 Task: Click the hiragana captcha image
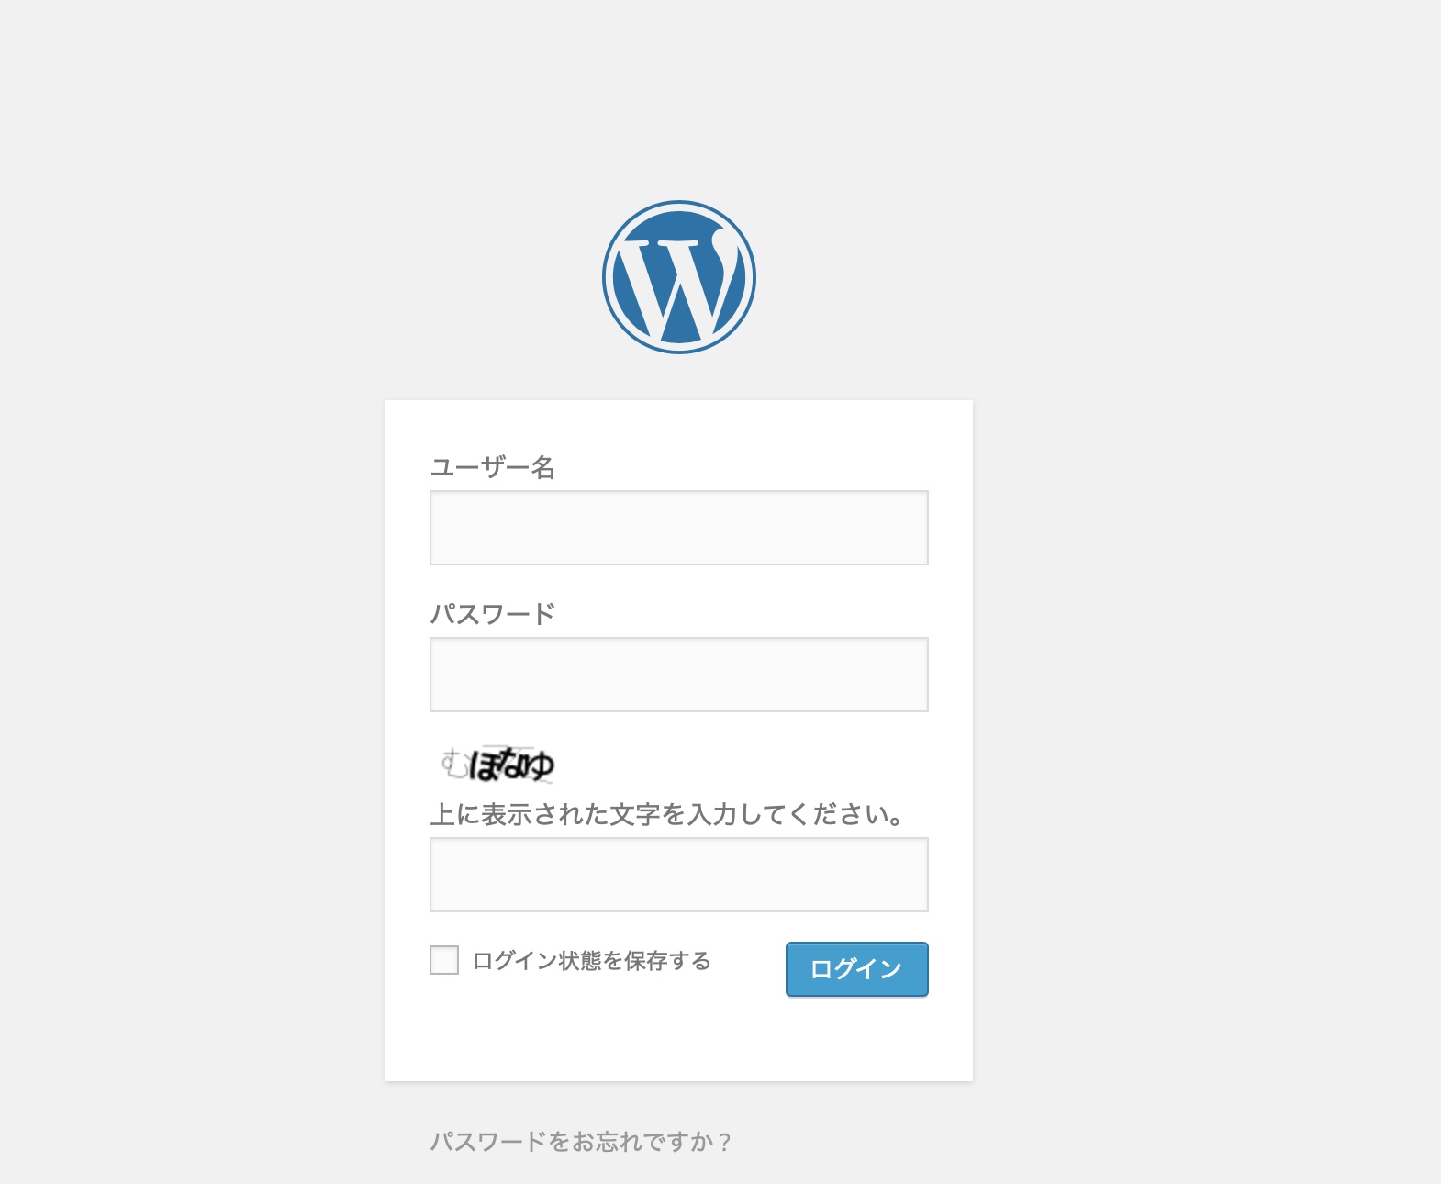[x=497, y=764]
